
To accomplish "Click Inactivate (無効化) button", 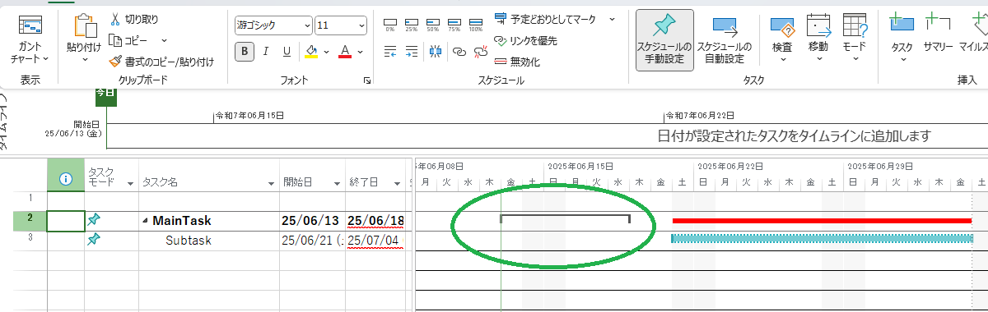I will (x=517, y=61).
